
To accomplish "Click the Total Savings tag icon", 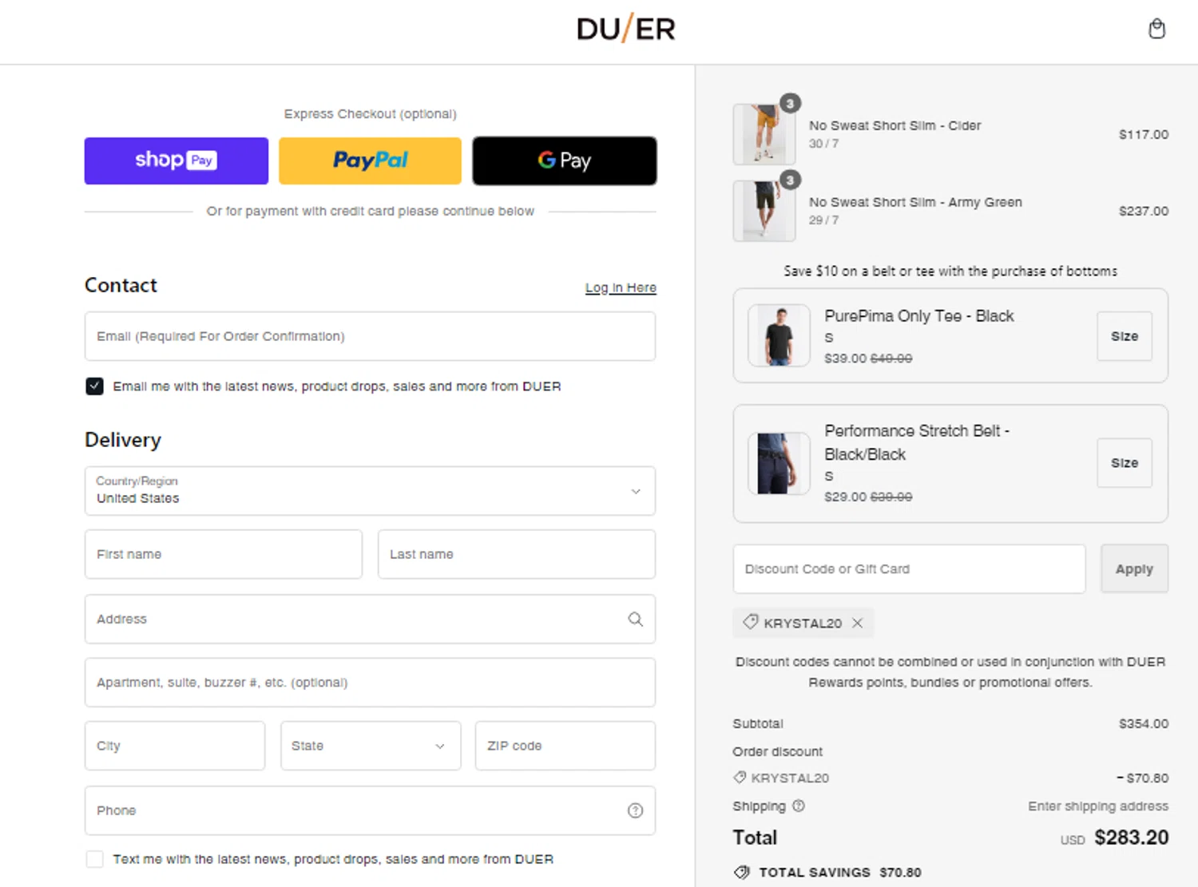I will 742,872.
